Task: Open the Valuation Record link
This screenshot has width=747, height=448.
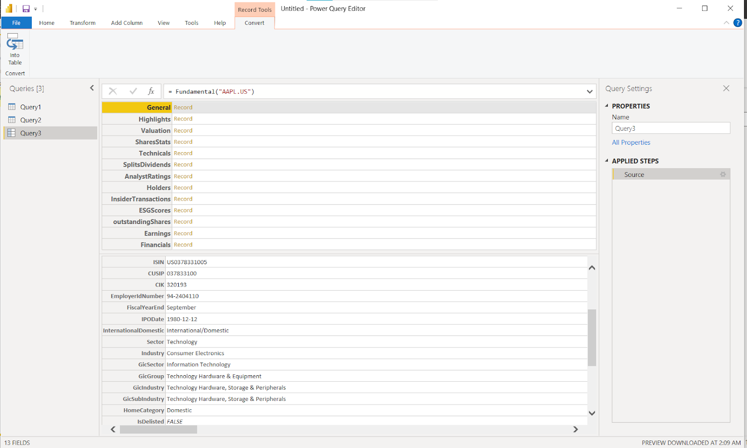Action: tap(183, 131)
